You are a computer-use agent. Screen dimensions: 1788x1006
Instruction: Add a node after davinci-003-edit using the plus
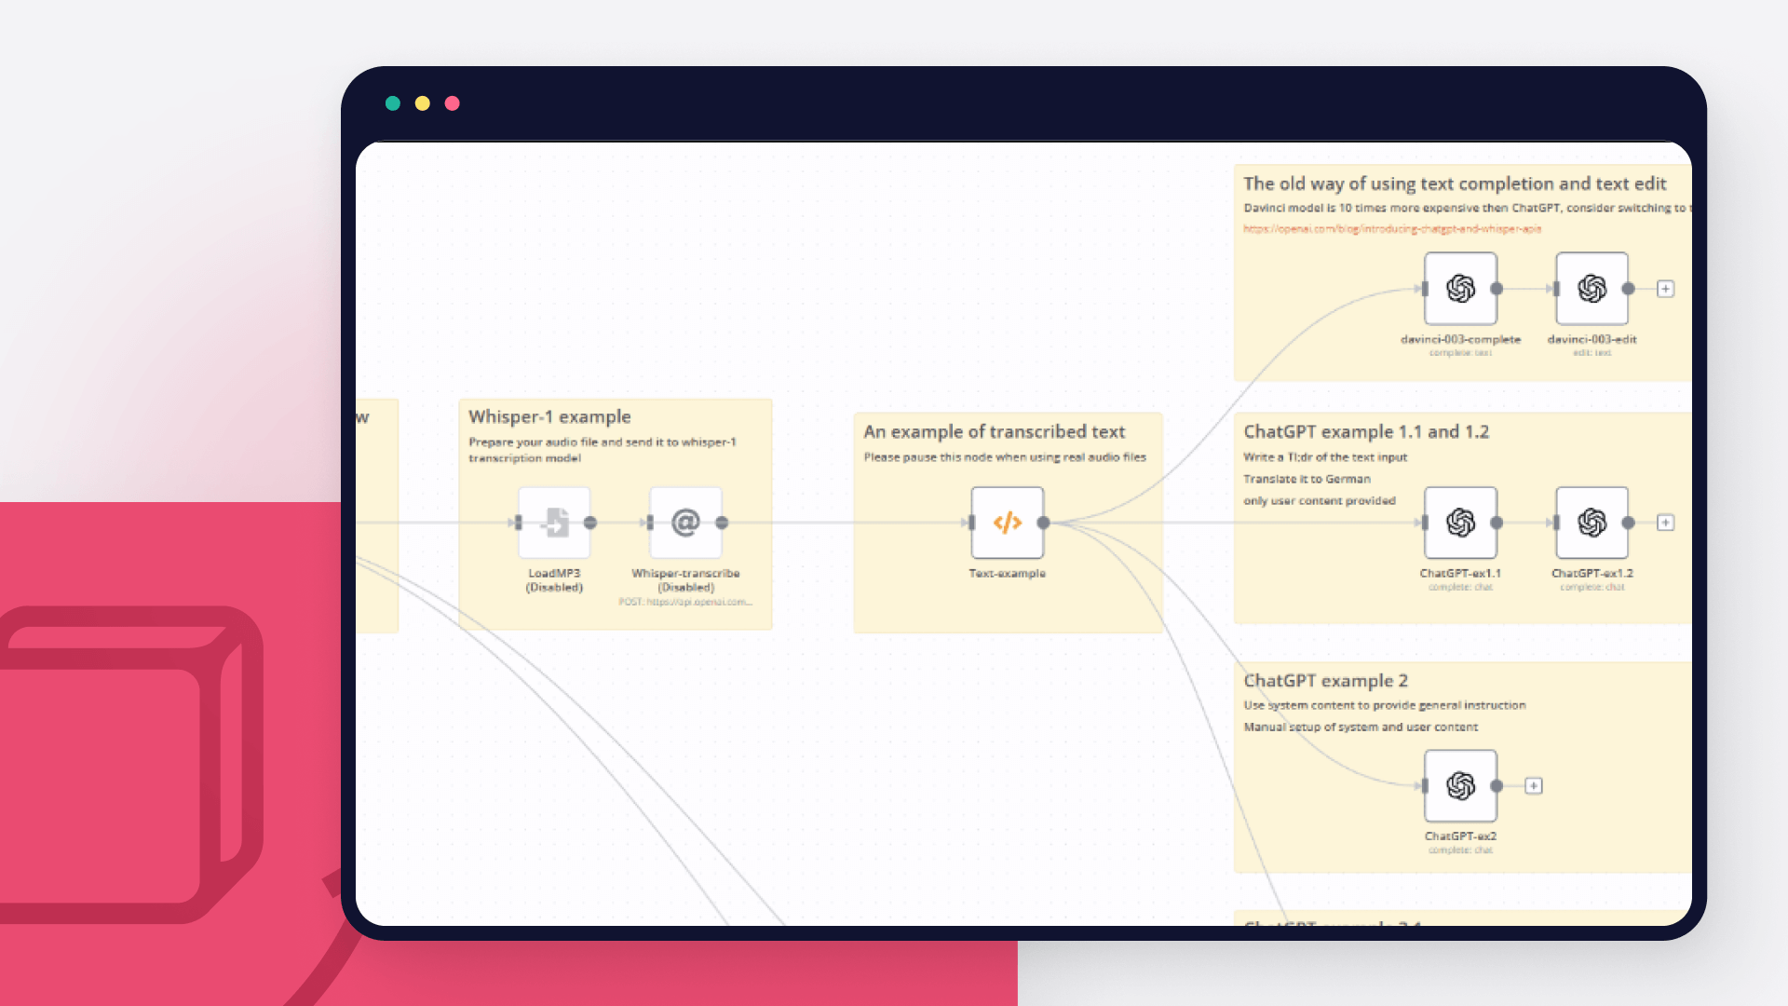point(1665,289)
